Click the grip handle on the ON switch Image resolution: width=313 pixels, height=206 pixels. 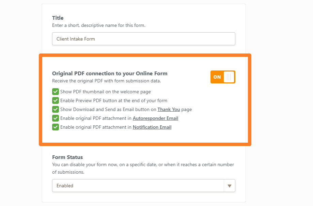(229, 77)
